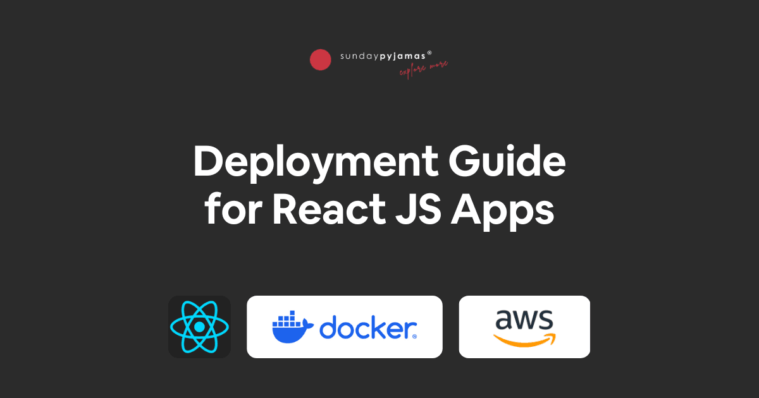Click the AWS logo card

coord(524,327)
